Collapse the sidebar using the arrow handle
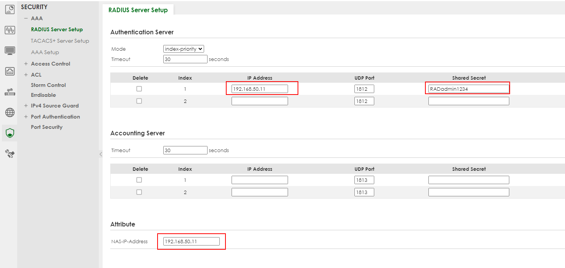 click(x=101, y=154)
